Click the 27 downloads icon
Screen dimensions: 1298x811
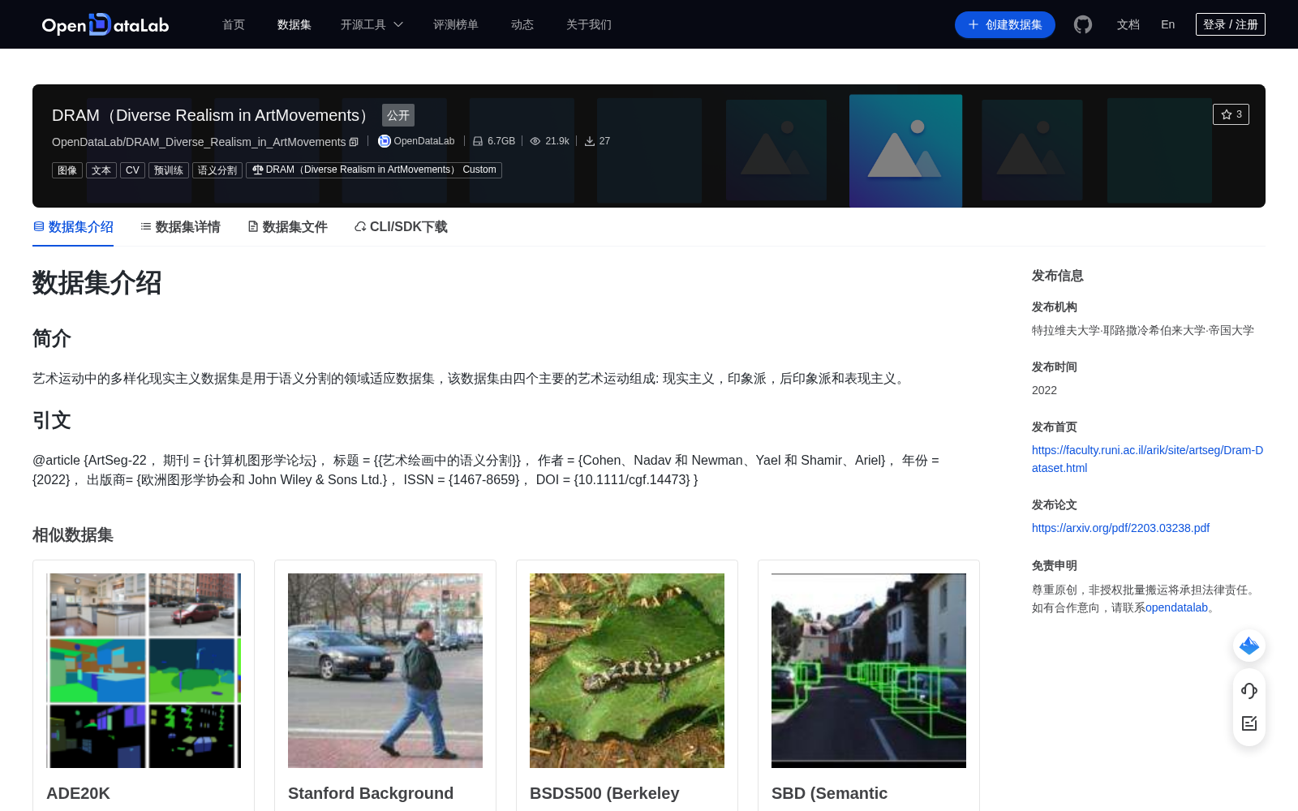click(590, 141)
